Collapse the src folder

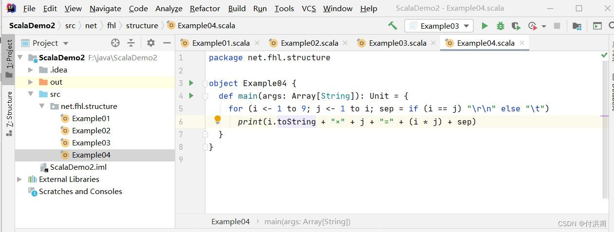tap(31, 94)
